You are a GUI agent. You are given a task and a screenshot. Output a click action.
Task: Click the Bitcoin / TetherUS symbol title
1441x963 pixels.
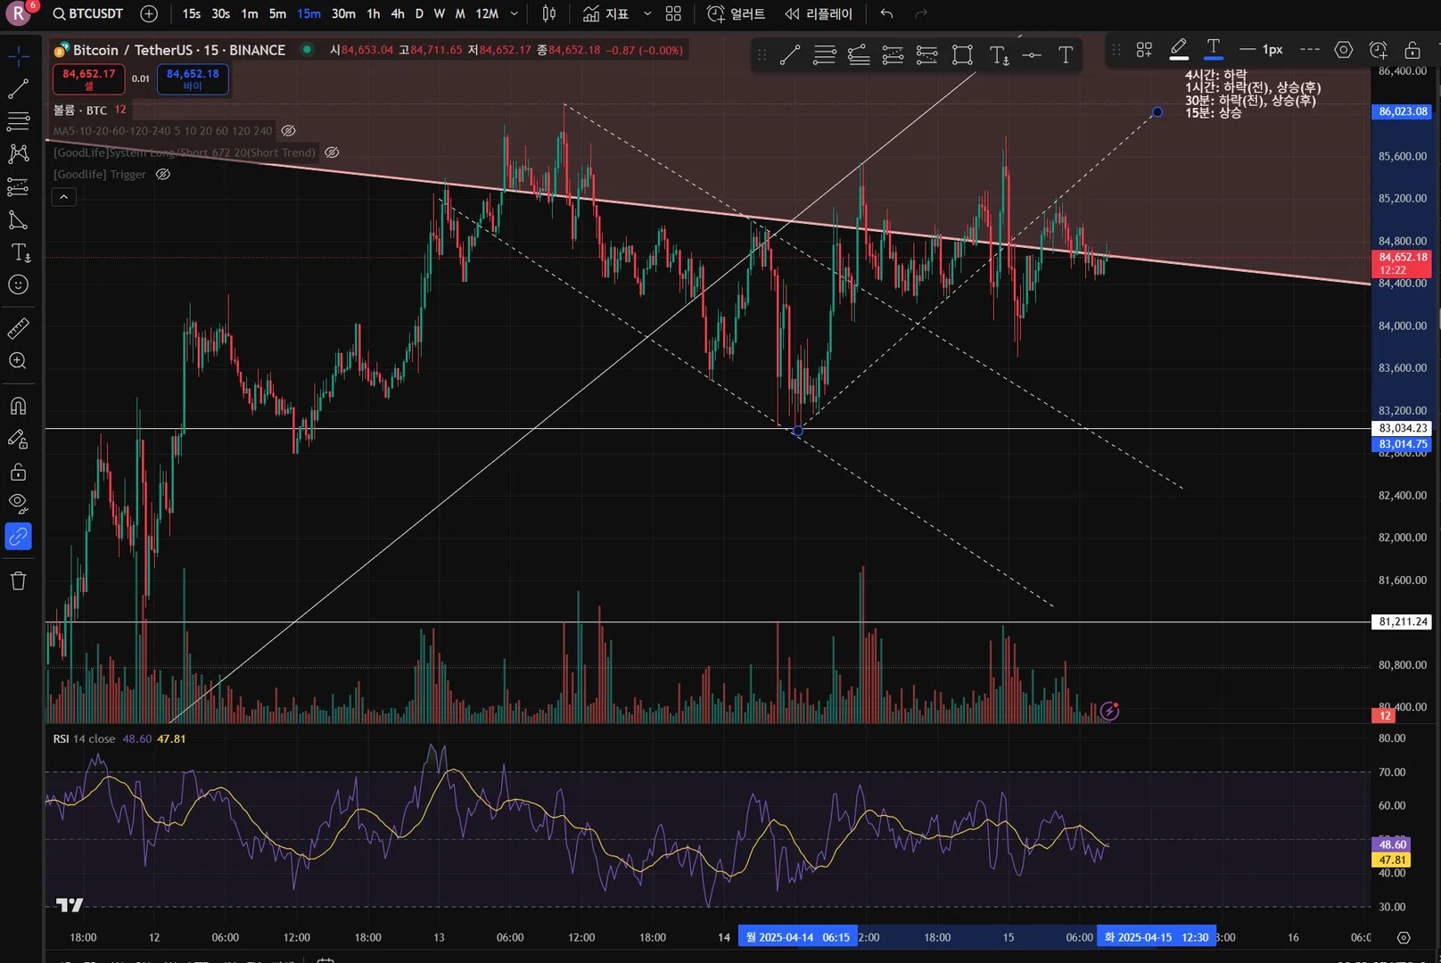tap(178, 50)
